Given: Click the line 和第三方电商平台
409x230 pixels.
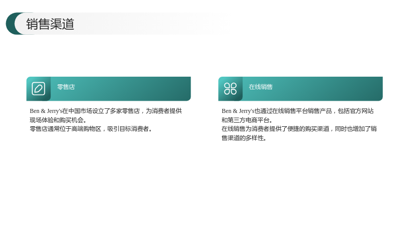Looking at the screenshot, I should (247, 120).
